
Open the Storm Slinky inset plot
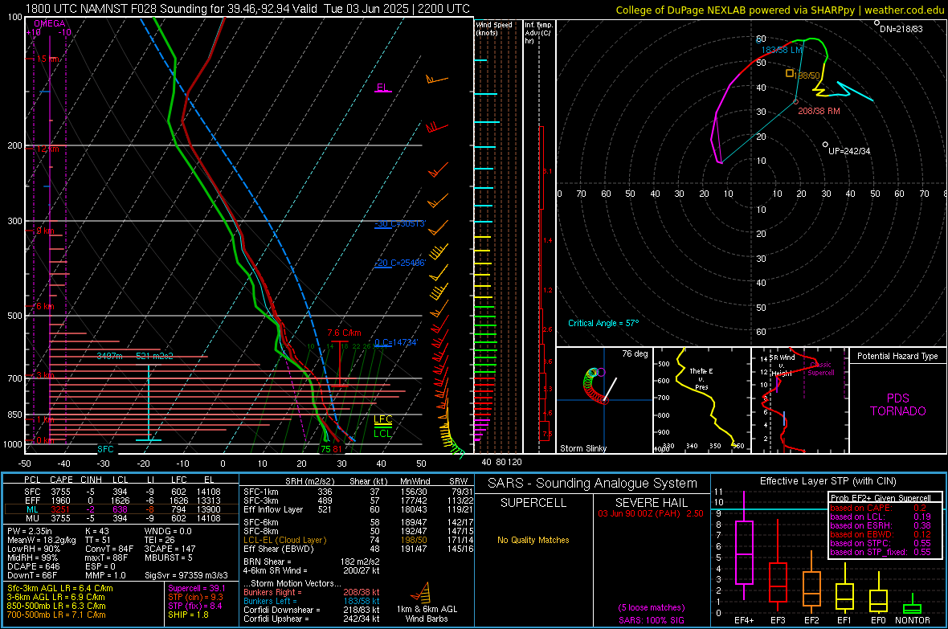pos(604,400)
